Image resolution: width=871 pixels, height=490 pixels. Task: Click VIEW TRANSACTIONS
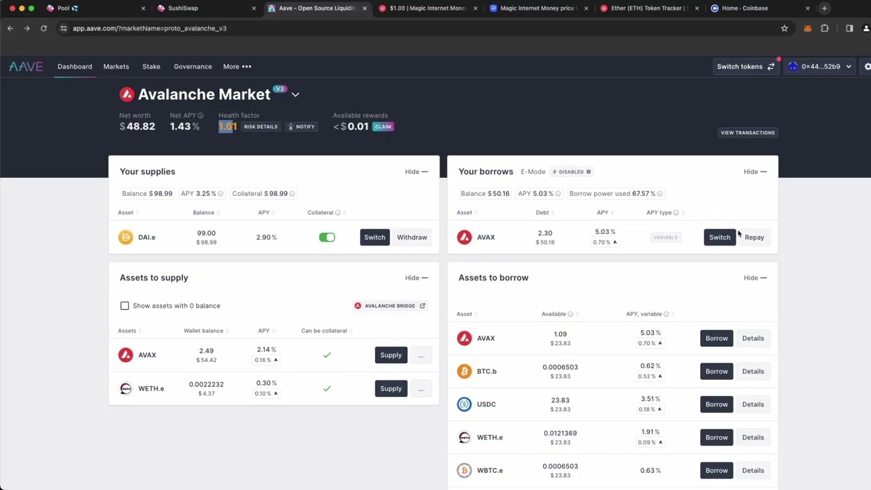pos(747,133)
